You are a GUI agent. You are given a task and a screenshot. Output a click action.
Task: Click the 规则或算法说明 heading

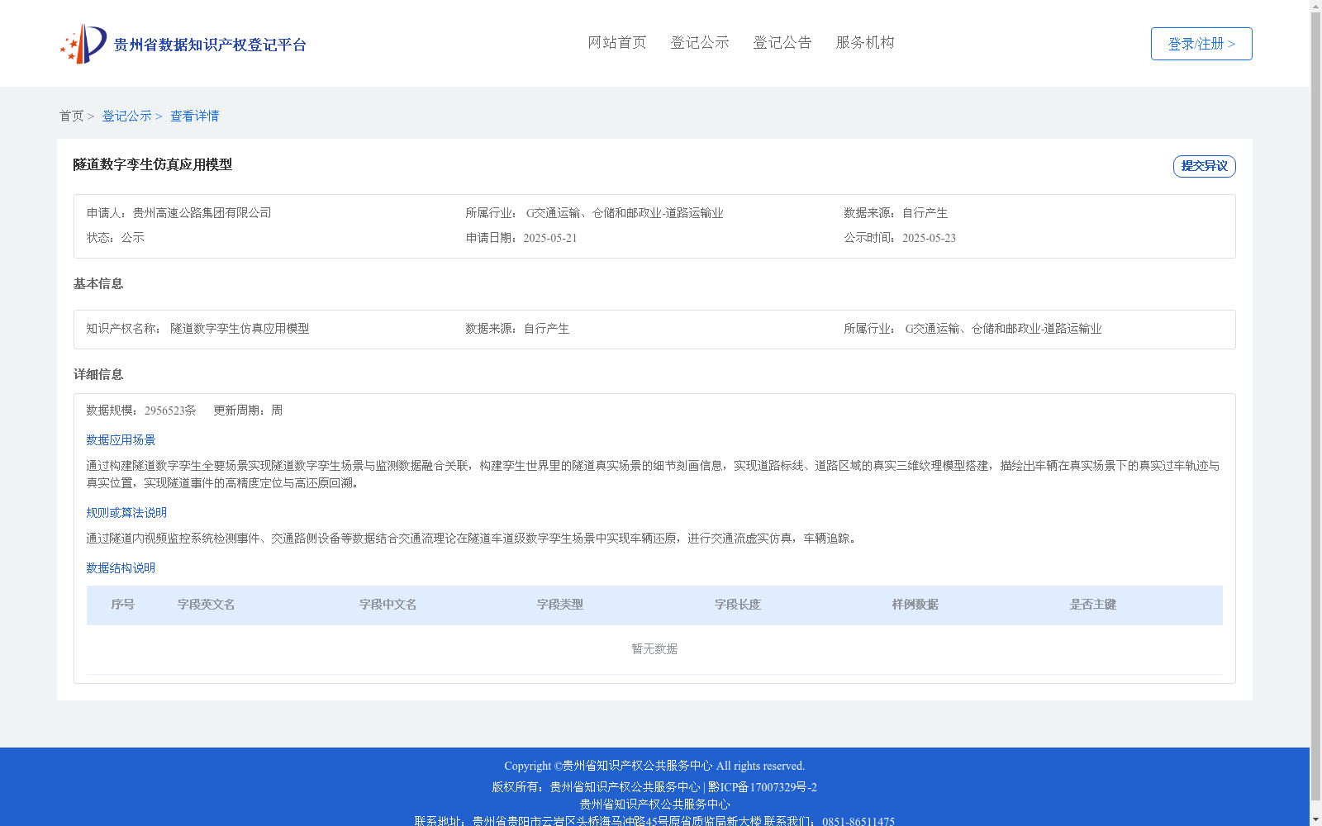pos(126,513)
